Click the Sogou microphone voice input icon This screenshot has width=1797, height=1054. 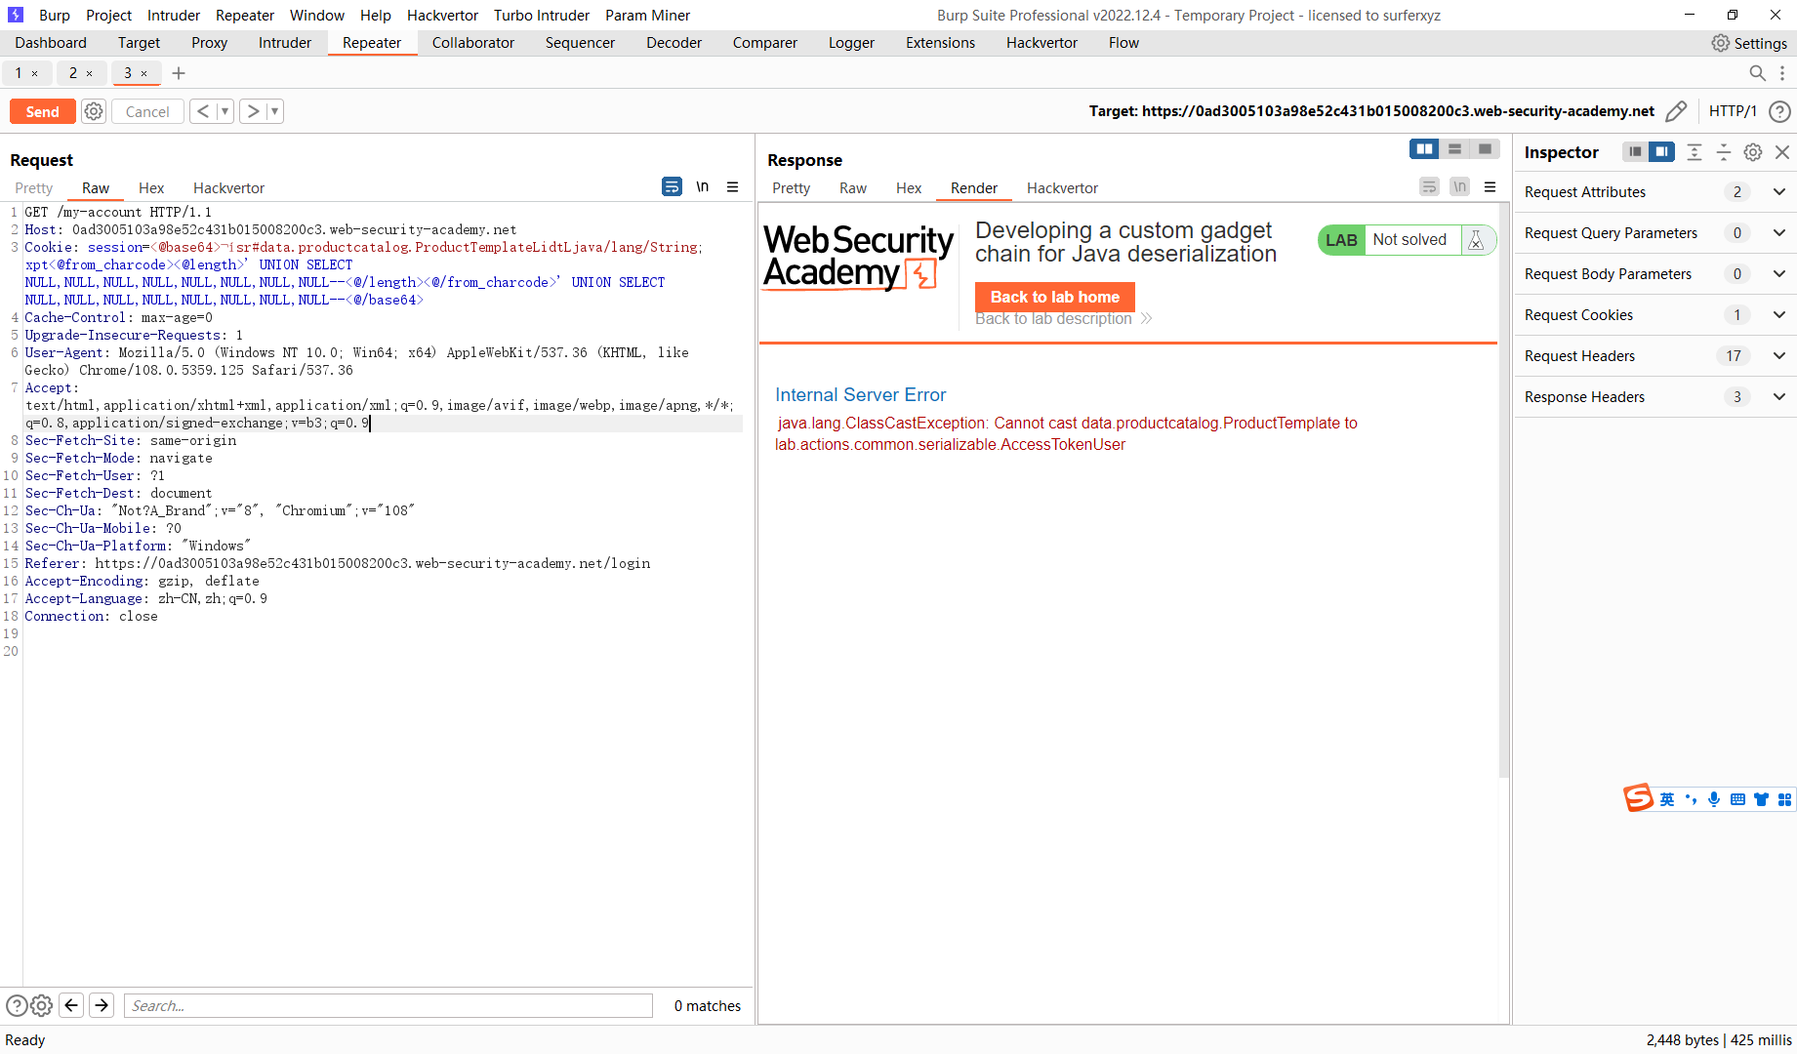(x=1714, y=799)
